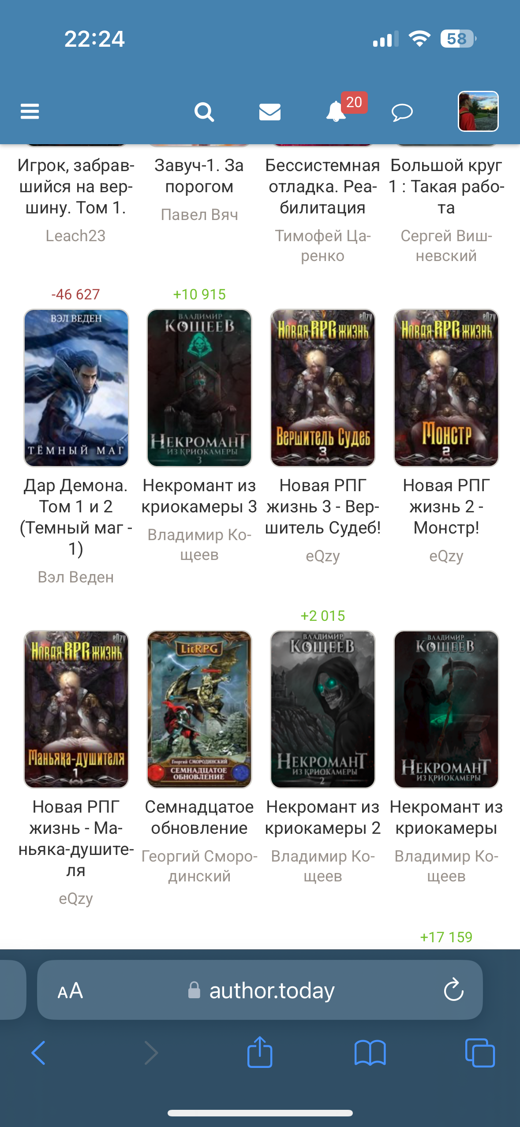This screenshot has height=1127, width=520.
Task: Go back with Safari back arrow
Action: pyautogui.click(x=38, y=1053)
